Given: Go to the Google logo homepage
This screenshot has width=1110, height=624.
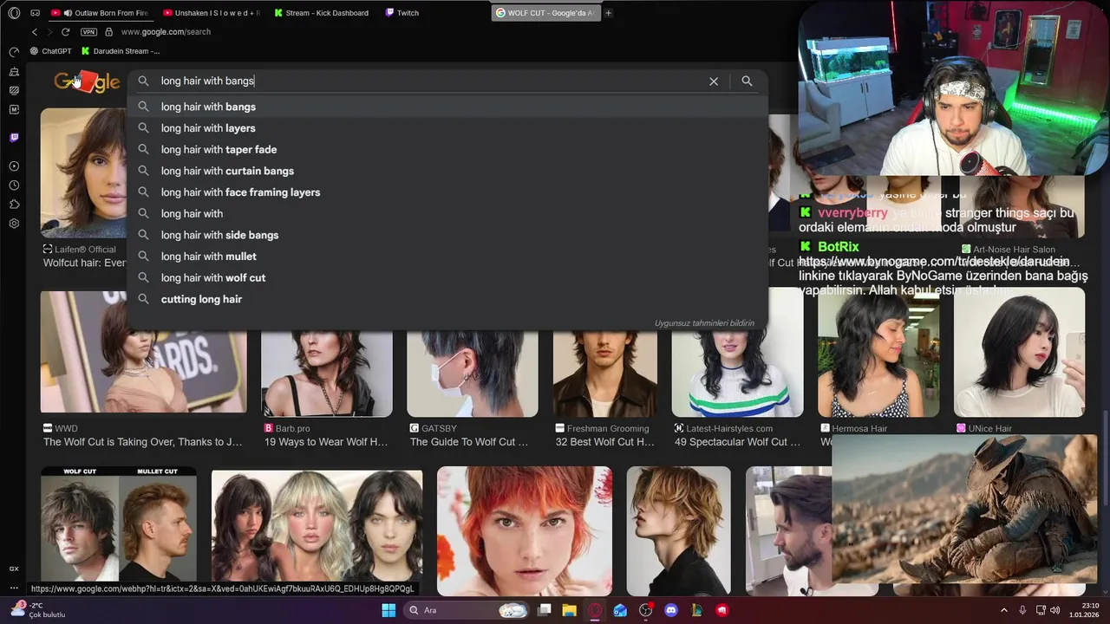Looking at the screenshot, I should click(x=87, y=82).
